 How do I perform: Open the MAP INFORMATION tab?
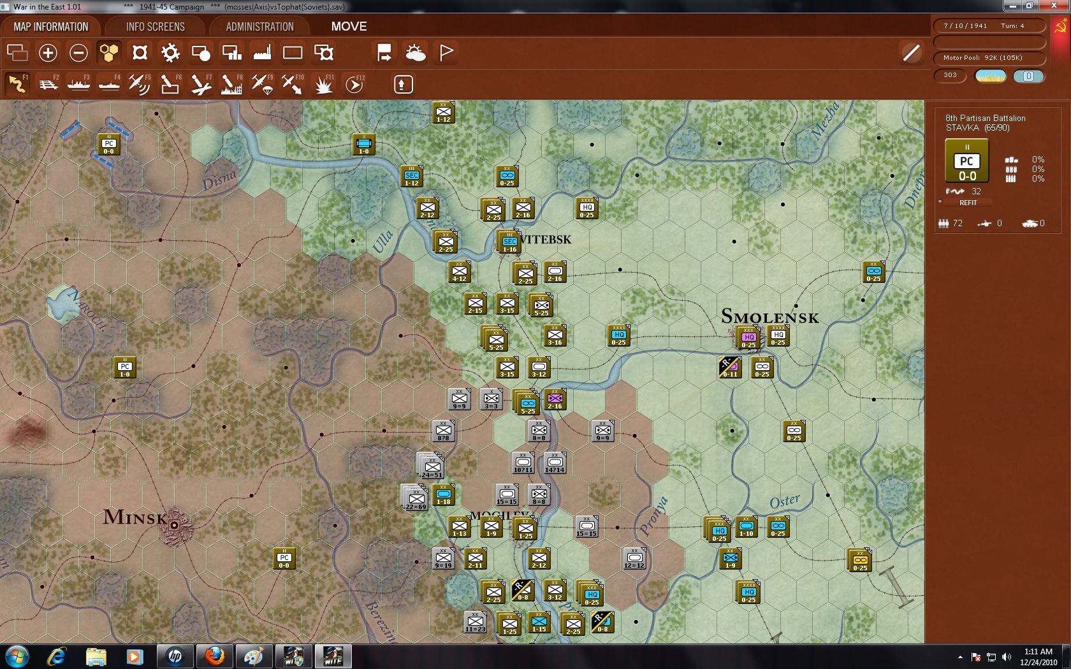[x=51, y=27]
